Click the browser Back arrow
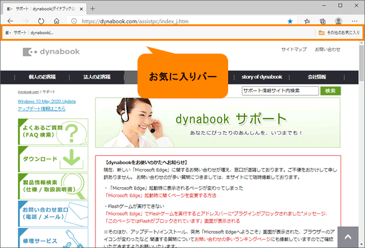Image resolution: width=365 pixels, height=248 pixels. coord(10,21)
